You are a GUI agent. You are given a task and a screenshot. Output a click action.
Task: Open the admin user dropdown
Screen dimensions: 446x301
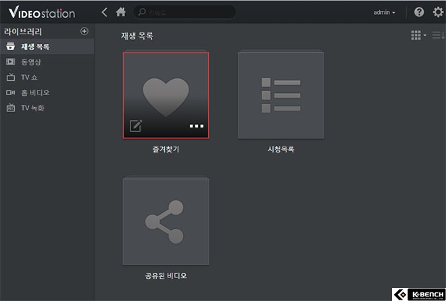click(385, 13)
